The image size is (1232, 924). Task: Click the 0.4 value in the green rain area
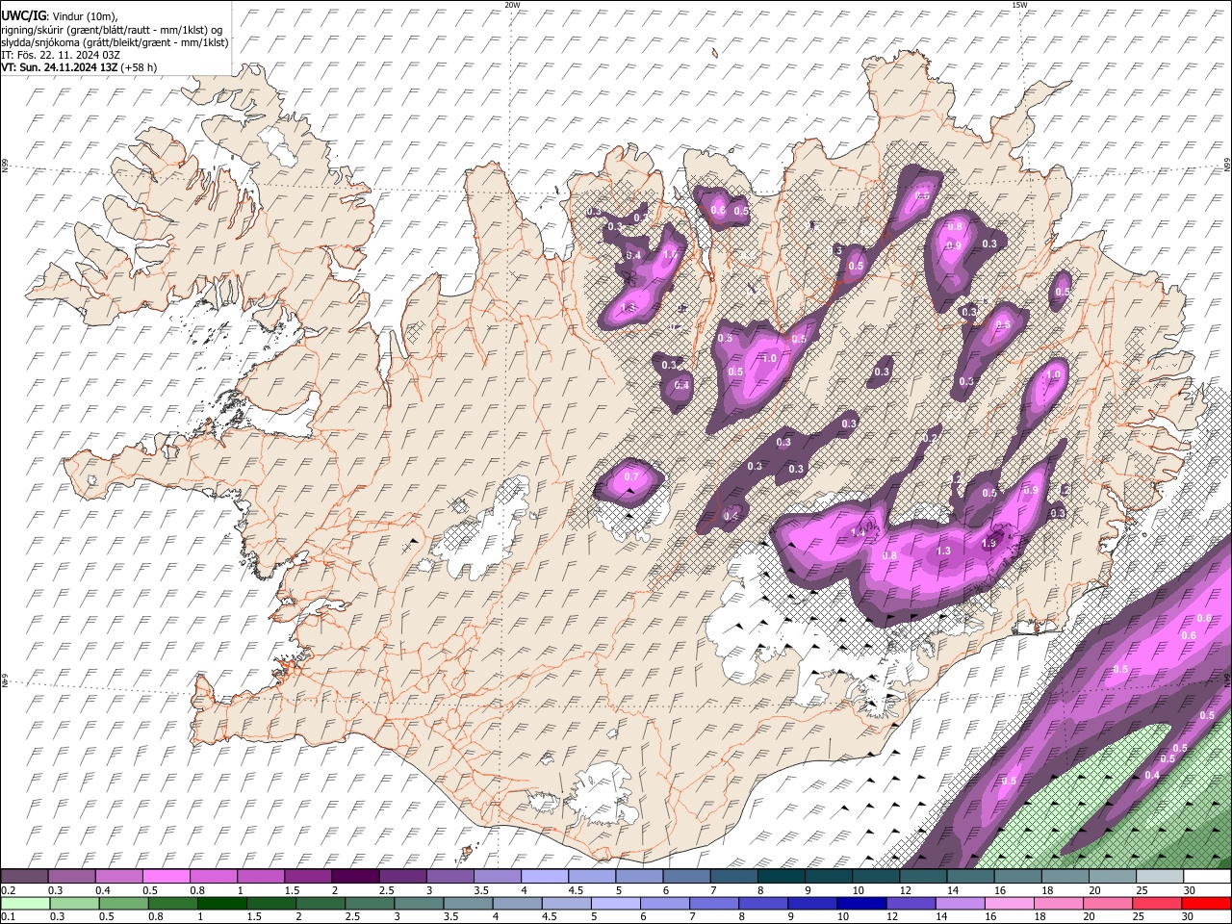point(1152,776)
